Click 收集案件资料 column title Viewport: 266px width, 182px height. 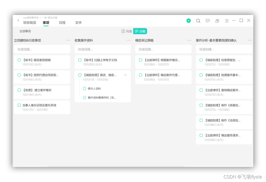[x=84, y=40]
